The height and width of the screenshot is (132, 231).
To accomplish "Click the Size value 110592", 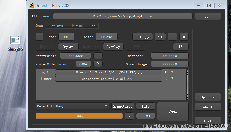I will point(107,37).
